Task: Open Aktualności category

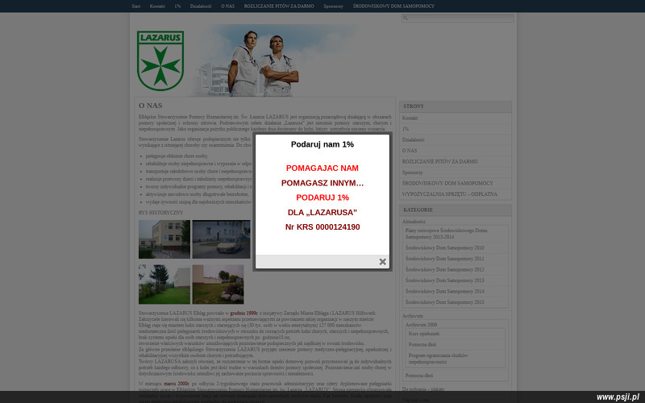Action: pyautogui.click(x=414, y=222)
